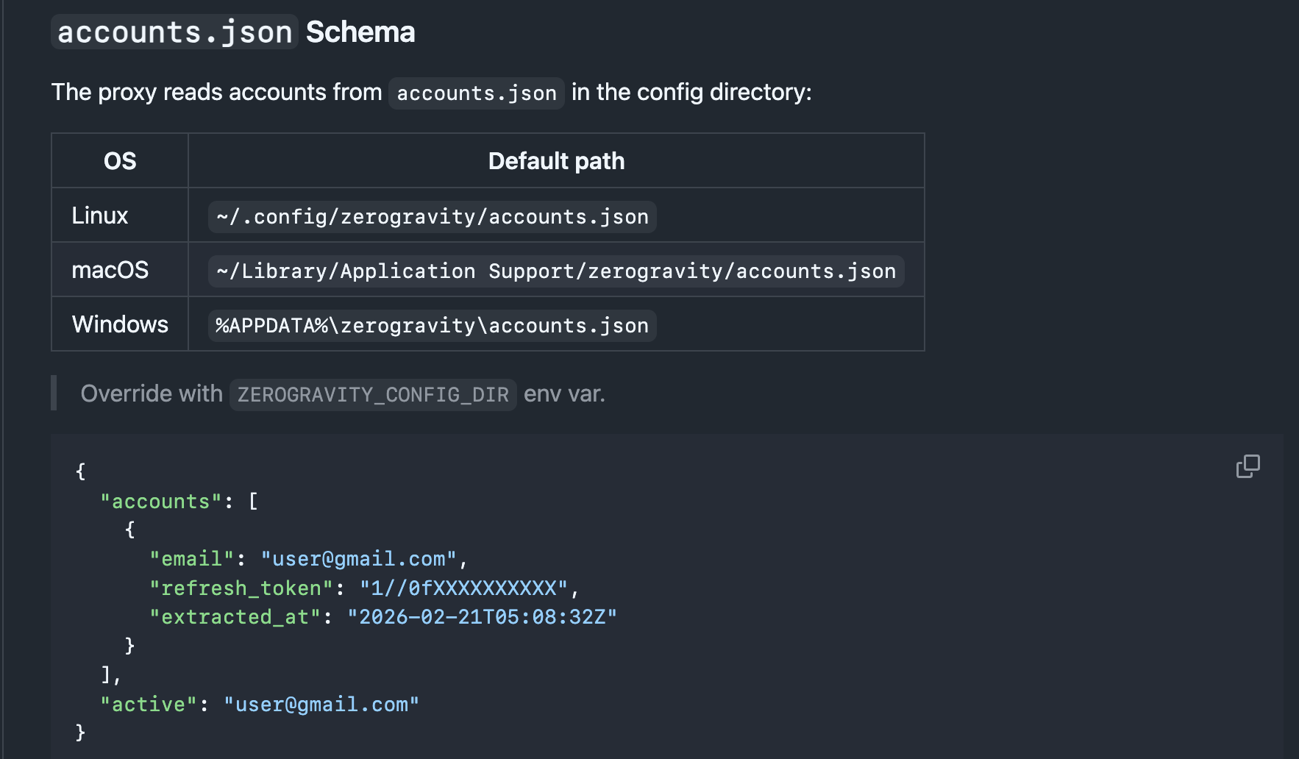
Task: Click the "extracted_at" key in JSON
Action: (x=235, y=617)
